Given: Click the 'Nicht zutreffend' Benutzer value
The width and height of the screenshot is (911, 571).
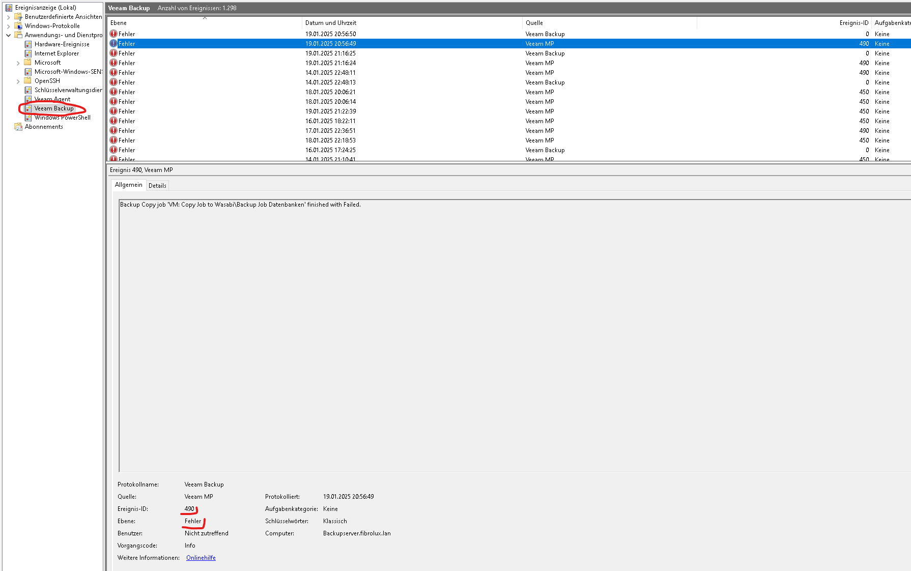Looking at the screenshot, I should [207, 533].
